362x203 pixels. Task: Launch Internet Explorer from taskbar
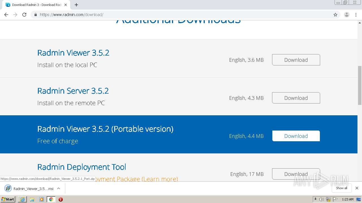pyautogui.click(x=22, y=199)
